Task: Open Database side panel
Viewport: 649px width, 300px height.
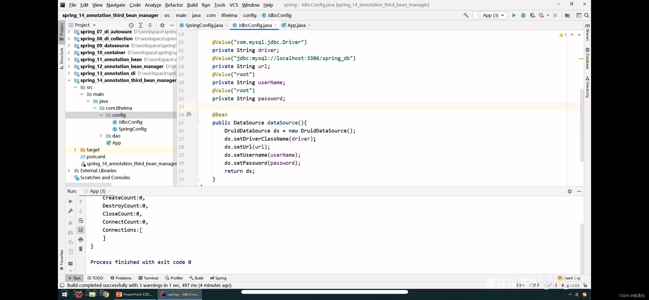Action: (587, 58)
